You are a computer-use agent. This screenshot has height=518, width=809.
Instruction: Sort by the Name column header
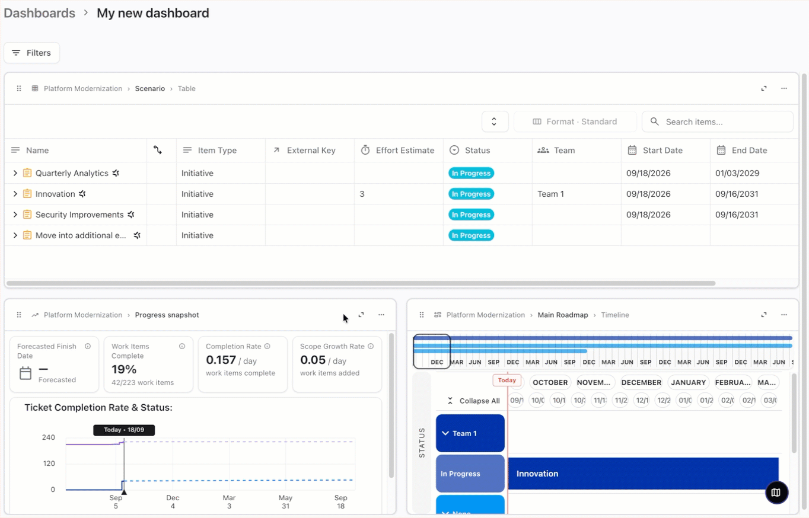tap(76, 151)
